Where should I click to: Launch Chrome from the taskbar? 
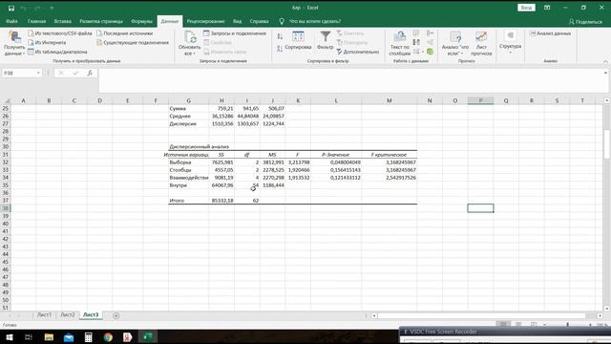(x=108, y=337)
